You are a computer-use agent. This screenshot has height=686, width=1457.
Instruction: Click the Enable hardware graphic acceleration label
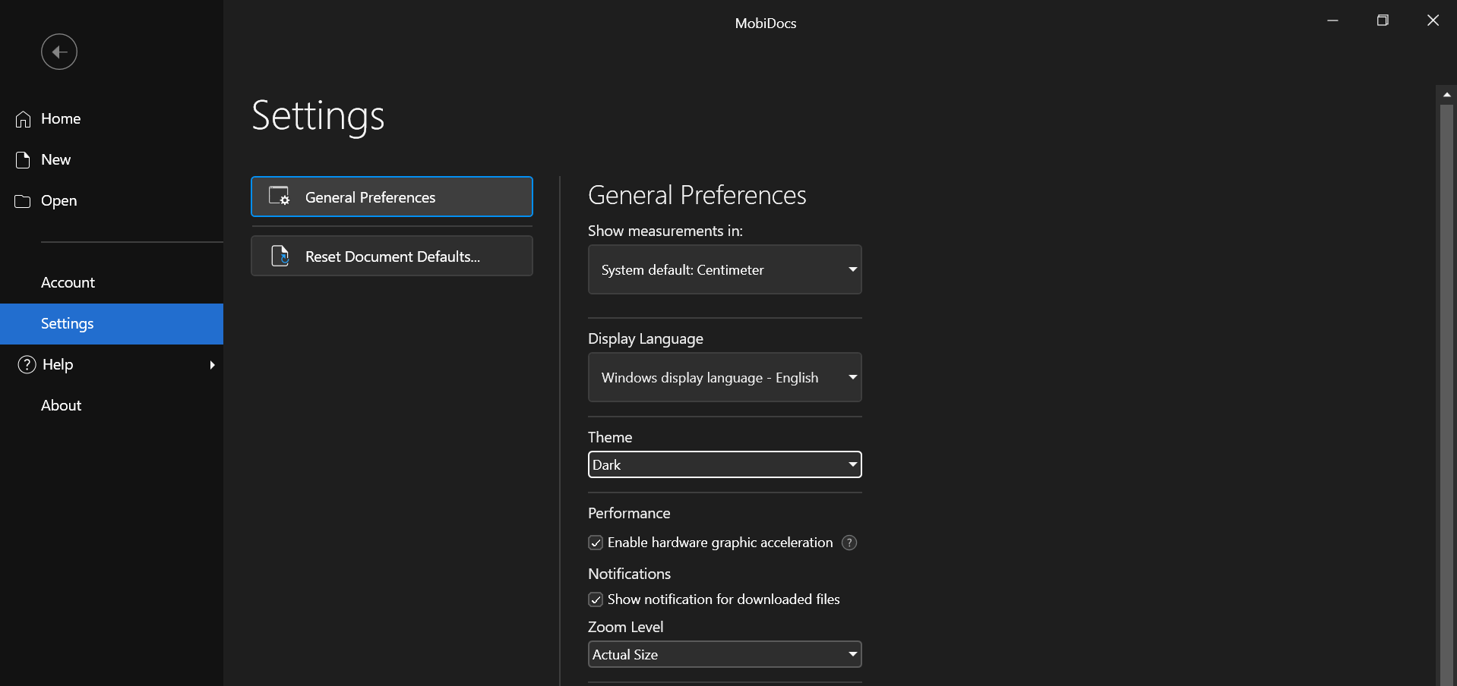tap(720, 543)
